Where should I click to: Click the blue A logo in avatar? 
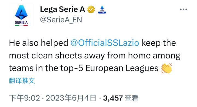[x=21, y=12]
